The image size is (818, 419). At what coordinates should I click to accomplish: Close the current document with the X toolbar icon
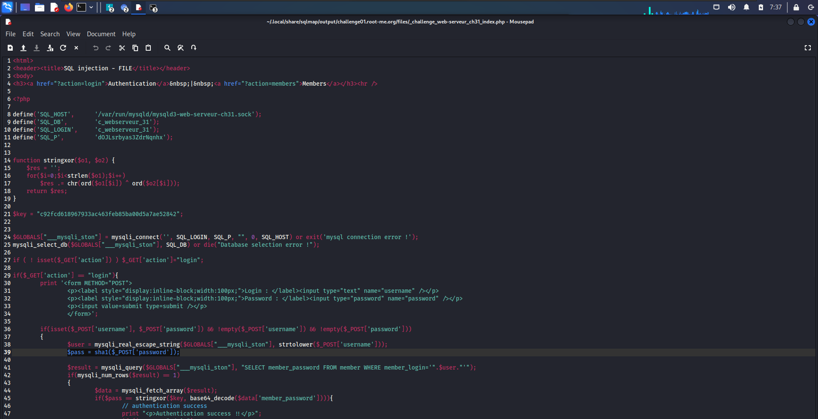[x=76, y=48]
